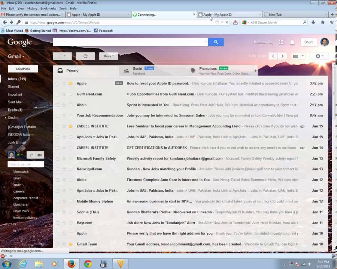The image size is (337, 269).
Task: Check the Naukrigulf.com email
Action: tap(57, 169)
